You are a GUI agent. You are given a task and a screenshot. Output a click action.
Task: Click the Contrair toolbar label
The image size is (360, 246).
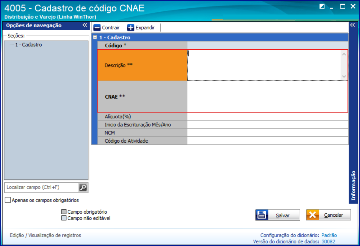coord(111,28)
